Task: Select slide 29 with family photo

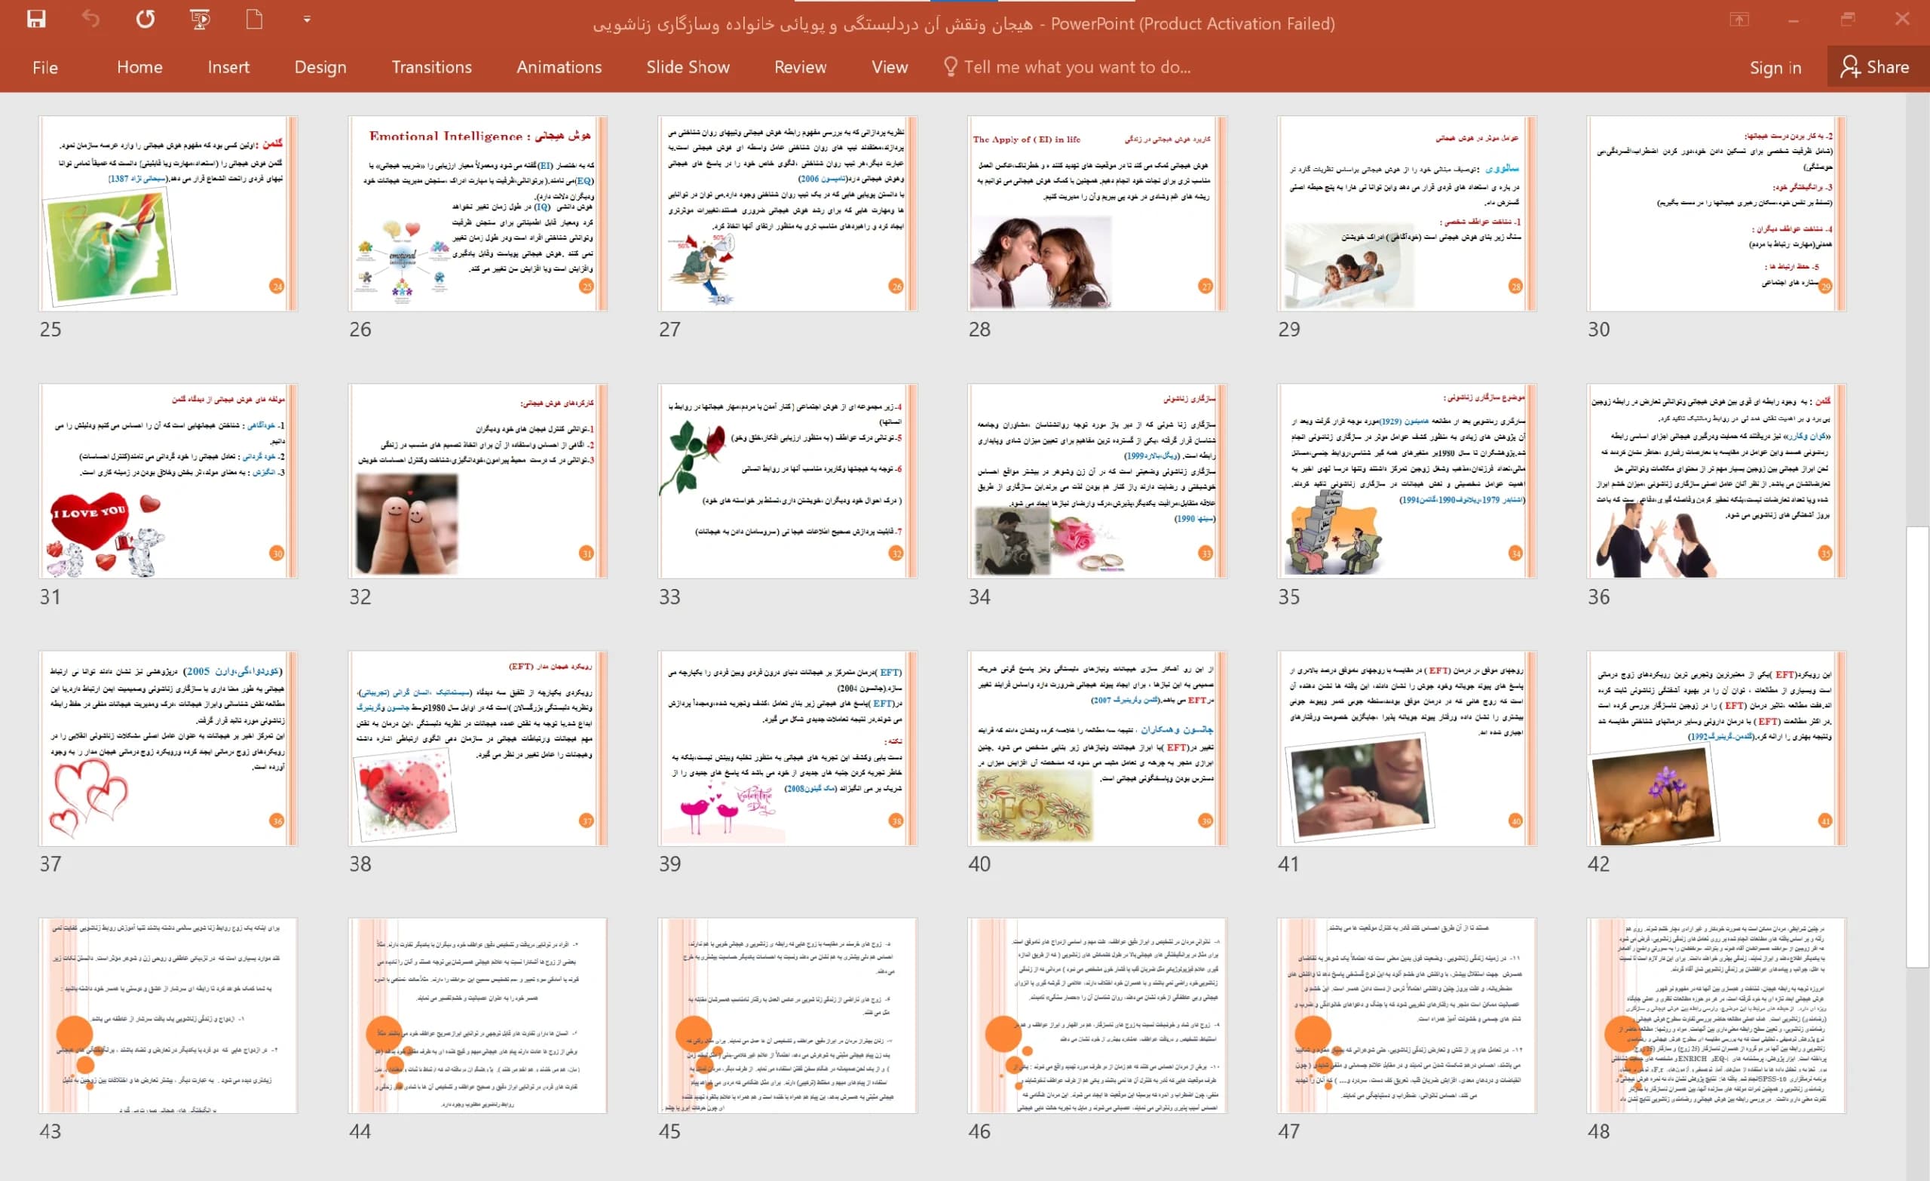Action: [x=1407, y=213]
